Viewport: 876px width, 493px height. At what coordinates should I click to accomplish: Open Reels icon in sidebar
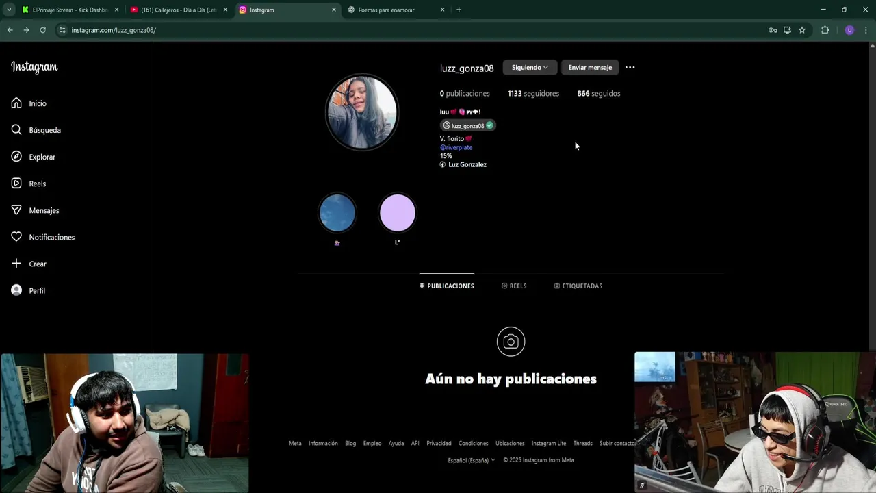(x=16, y=184)
